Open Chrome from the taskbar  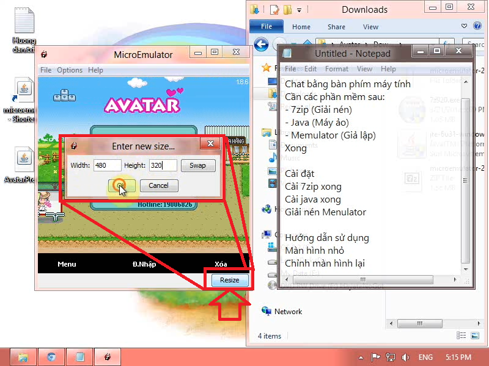click(x=51, y=357)
